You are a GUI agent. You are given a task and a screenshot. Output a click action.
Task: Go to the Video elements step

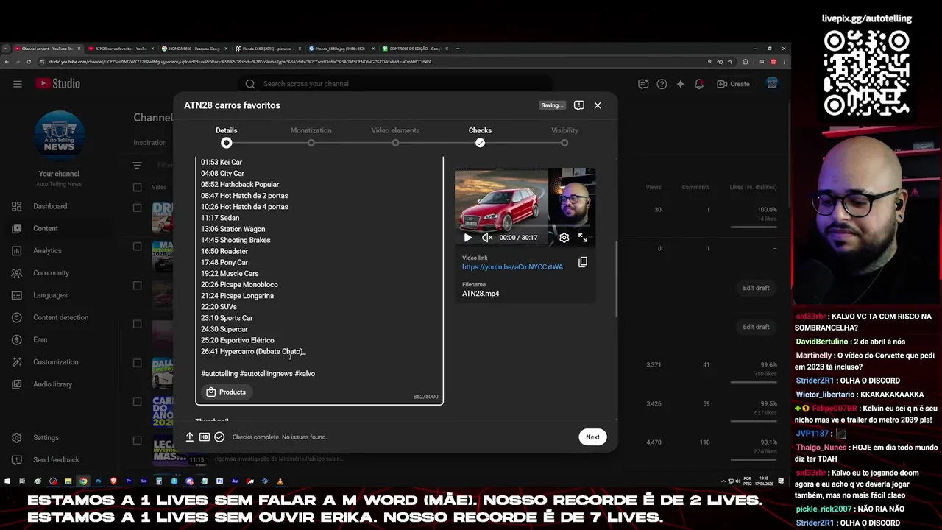click(x=395, y=137)
